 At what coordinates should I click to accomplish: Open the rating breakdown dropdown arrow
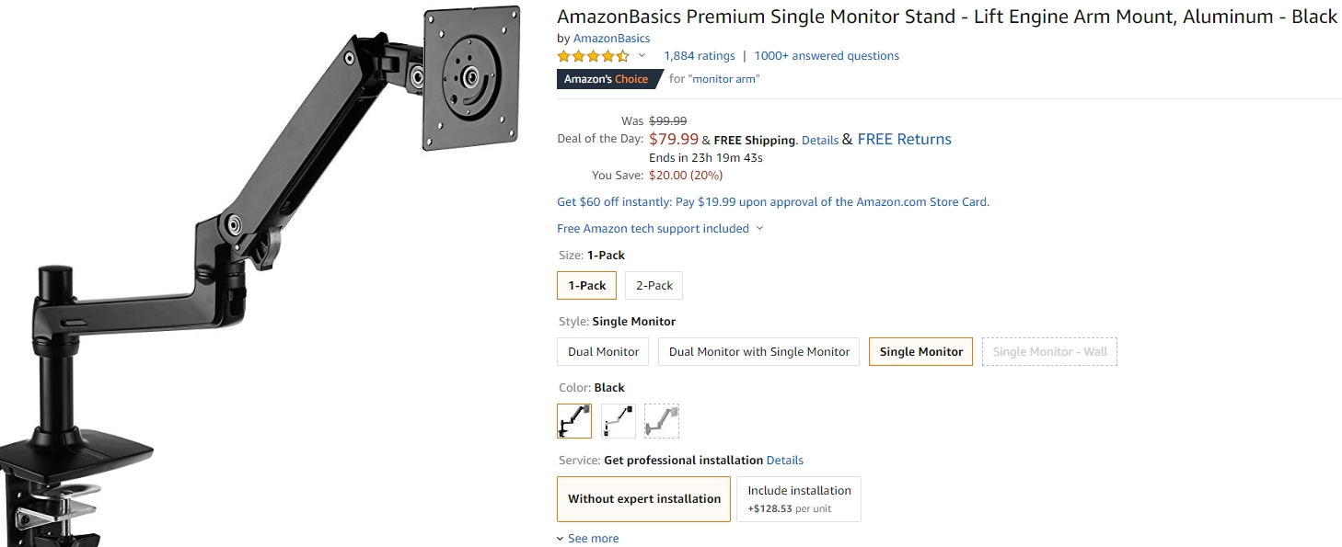(x=642, y=56)
